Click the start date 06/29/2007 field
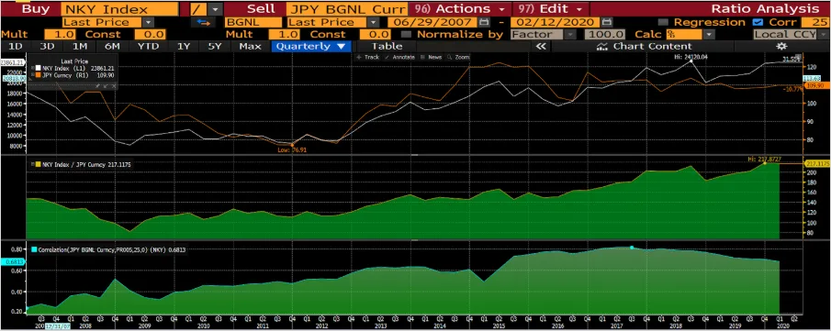Screen dimensions: 831x331 point(433,22)
